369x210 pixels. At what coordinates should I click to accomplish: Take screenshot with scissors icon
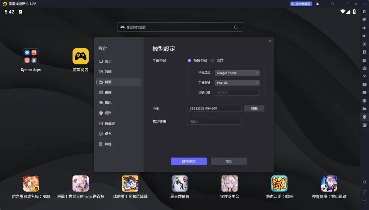[365, 76]
